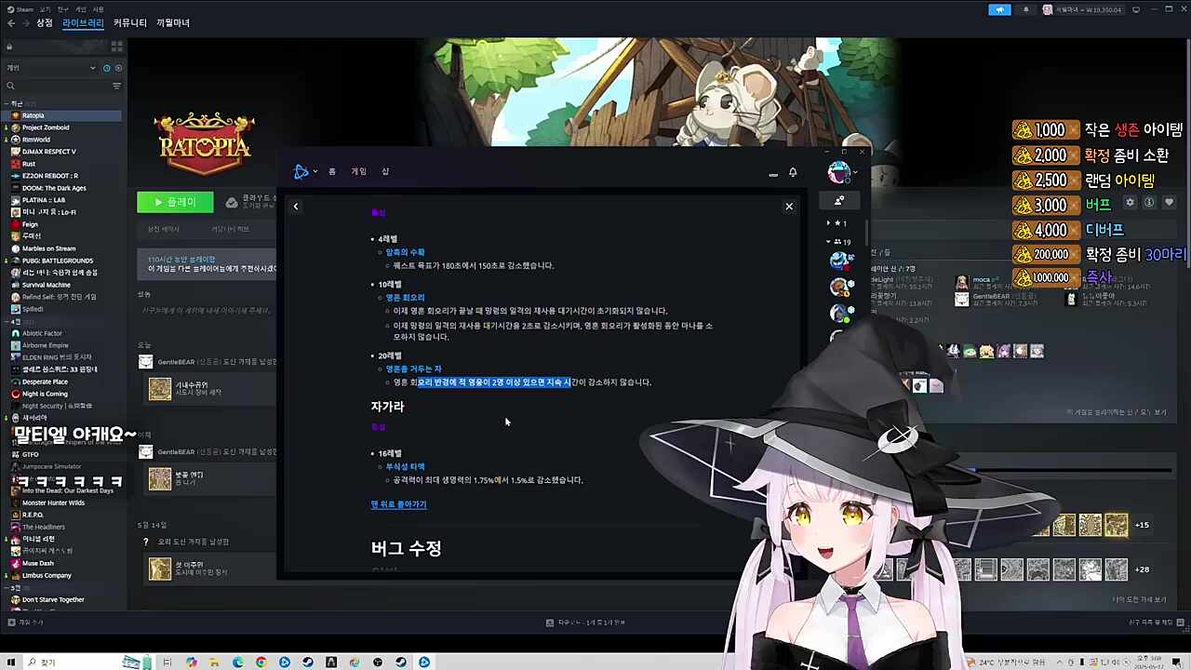Click the 맨 위로 돌아가기 link

[x=398, y=504]
